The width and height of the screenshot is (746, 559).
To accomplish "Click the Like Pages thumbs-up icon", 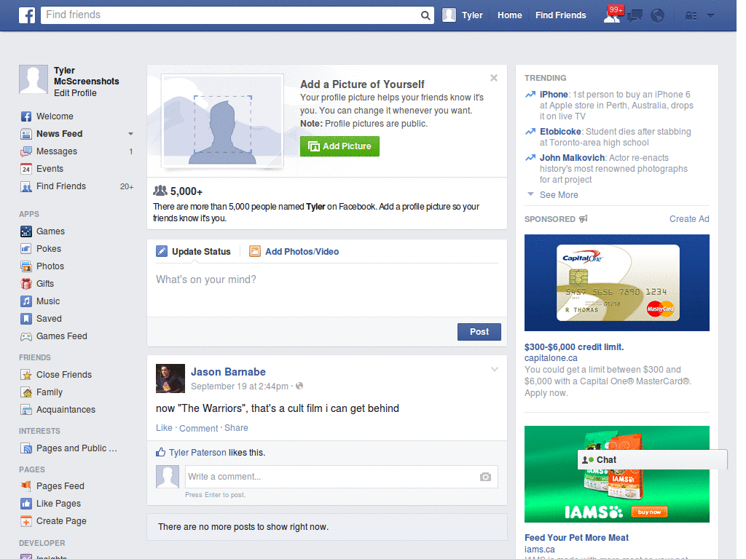I will 26,504.
